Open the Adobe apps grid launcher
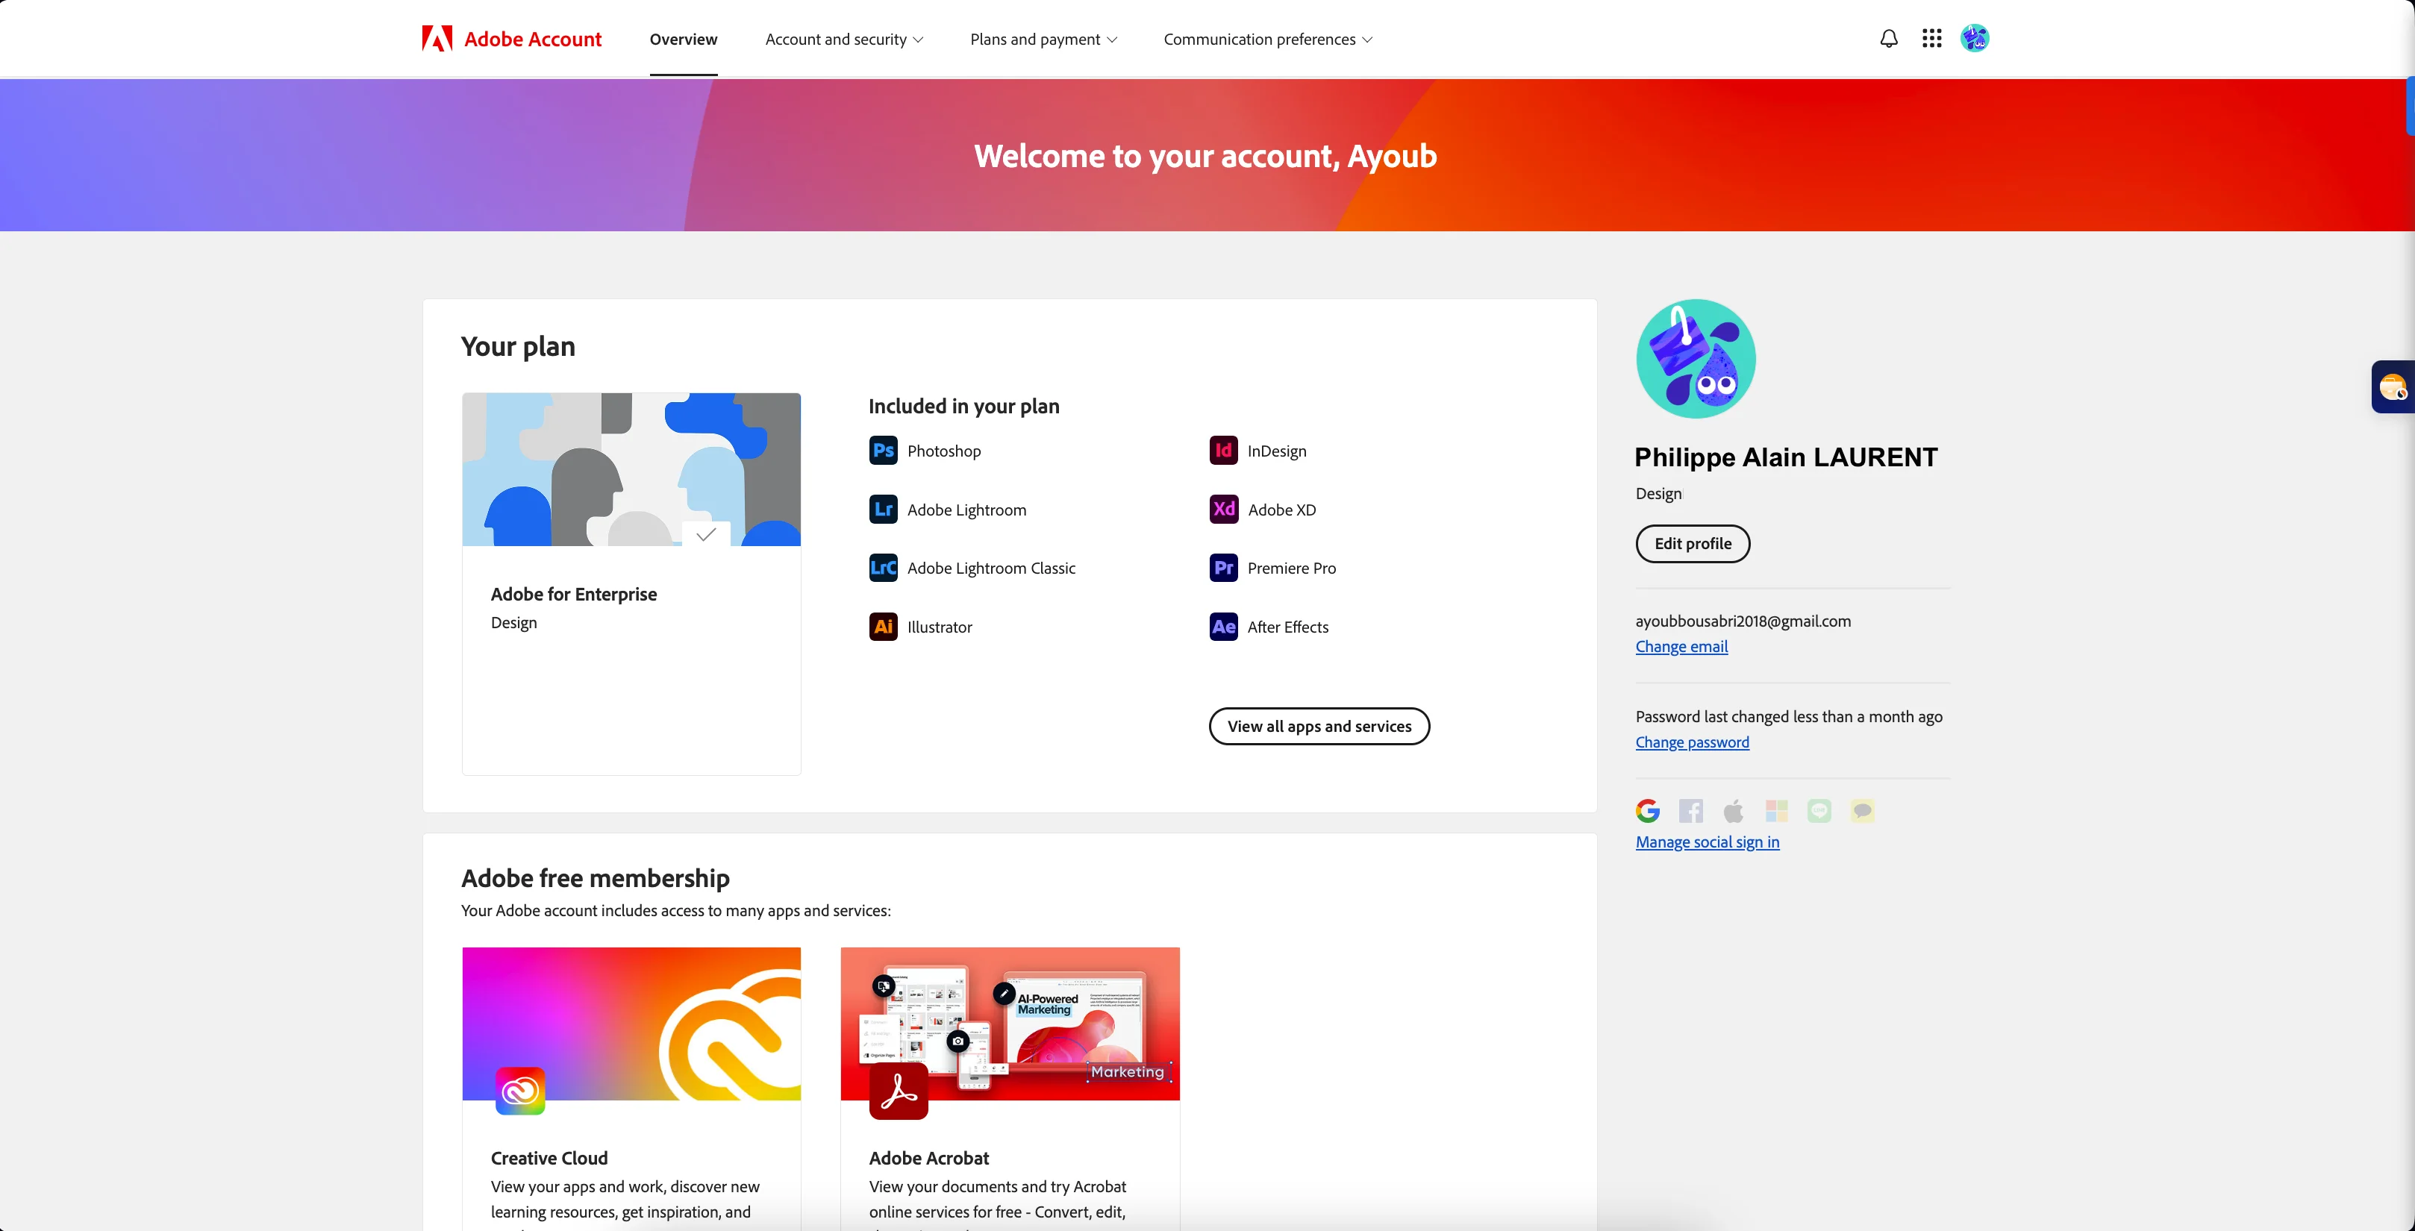This screenshot has width=2415, height=1231. coord(1931,39)
